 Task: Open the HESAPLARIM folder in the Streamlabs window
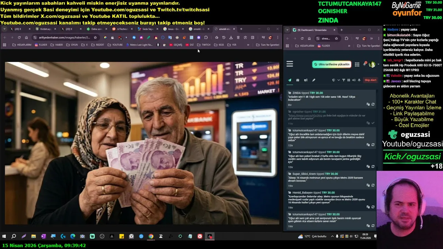(x=304, y=46)
